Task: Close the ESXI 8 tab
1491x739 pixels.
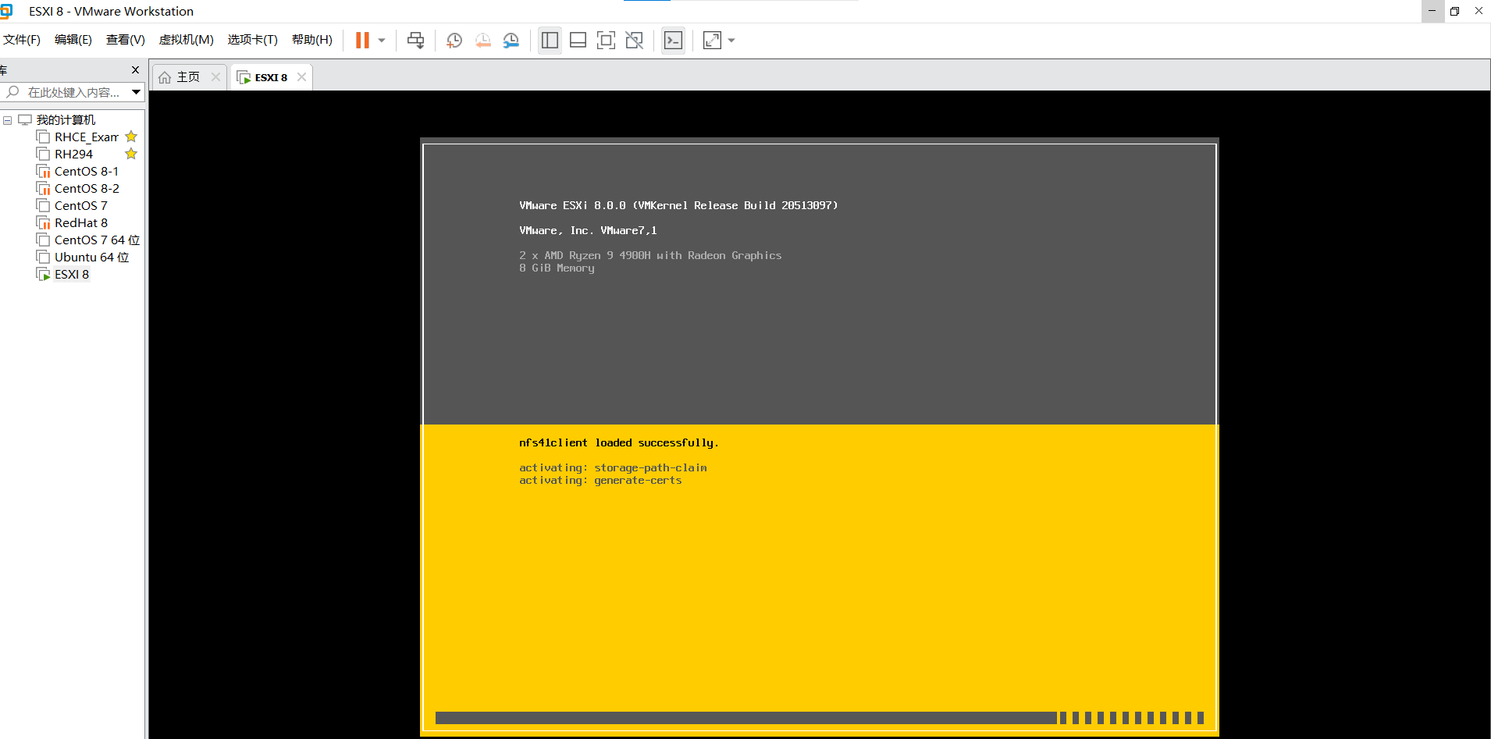Action: coord(301,77)
